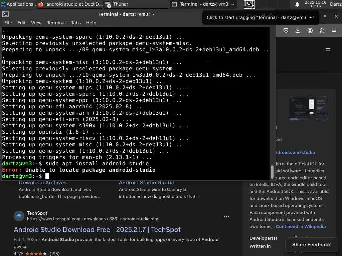The height and width of the screenshot is (256, 342).
Task: Click the Android Studio thumbnail image in the sidebar
Action: [309, 108]
